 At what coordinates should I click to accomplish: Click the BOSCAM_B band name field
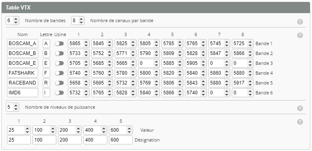[x=23, y=53]
